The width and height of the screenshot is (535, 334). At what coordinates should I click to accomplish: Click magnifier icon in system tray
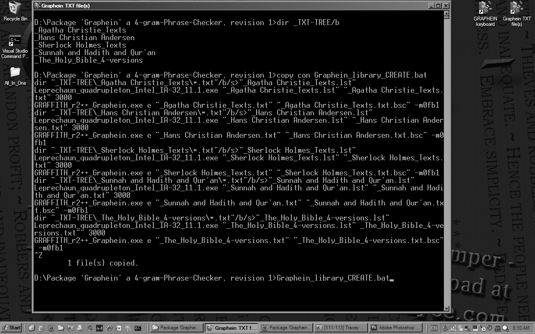pyautogui.click(x=505, y=328)
